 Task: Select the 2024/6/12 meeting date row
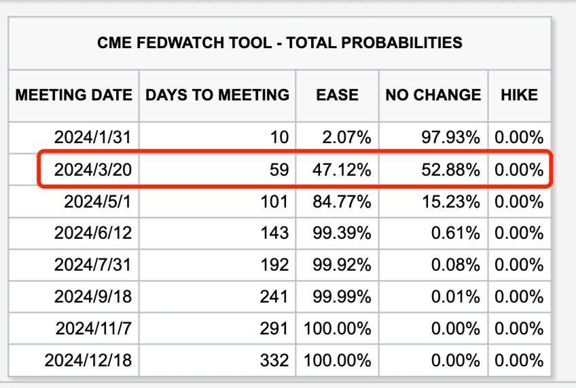click(94, 233)
